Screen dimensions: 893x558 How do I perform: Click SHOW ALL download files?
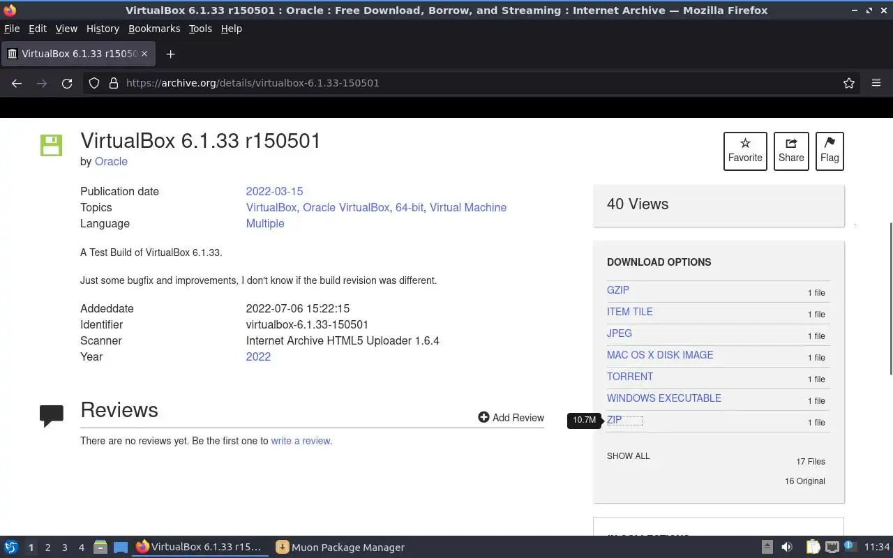point(628,456)
